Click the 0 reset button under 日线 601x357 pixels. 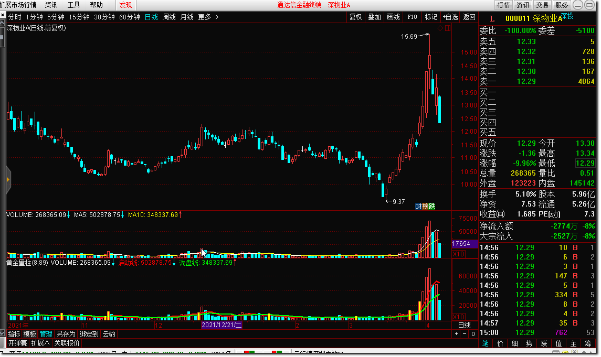473,333
